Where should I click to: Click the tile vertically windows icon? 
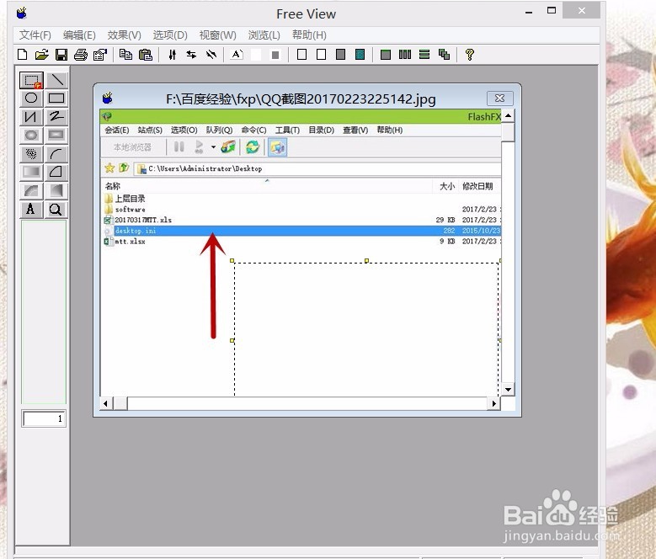(x=405, y=55)
